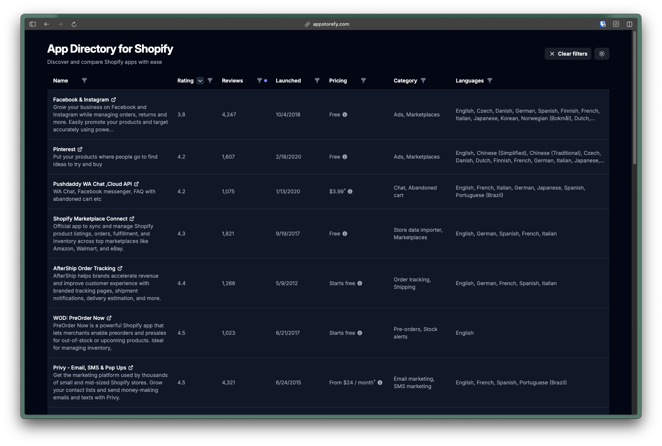The height and width of the screenshot is (446, 662).
Task: View AfterShip's Starts free info icon
Action: pyautogui.click(x=360, y=283)
